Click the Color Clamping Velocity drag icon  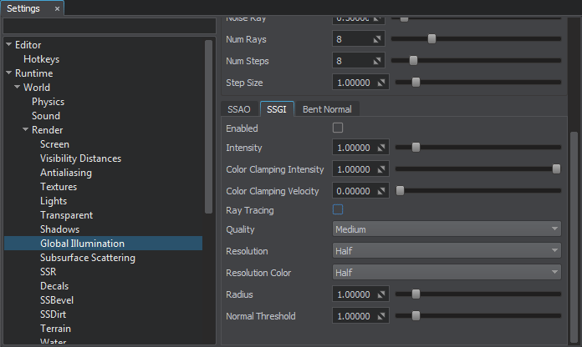pyautogui.click(x=382, y=191)
